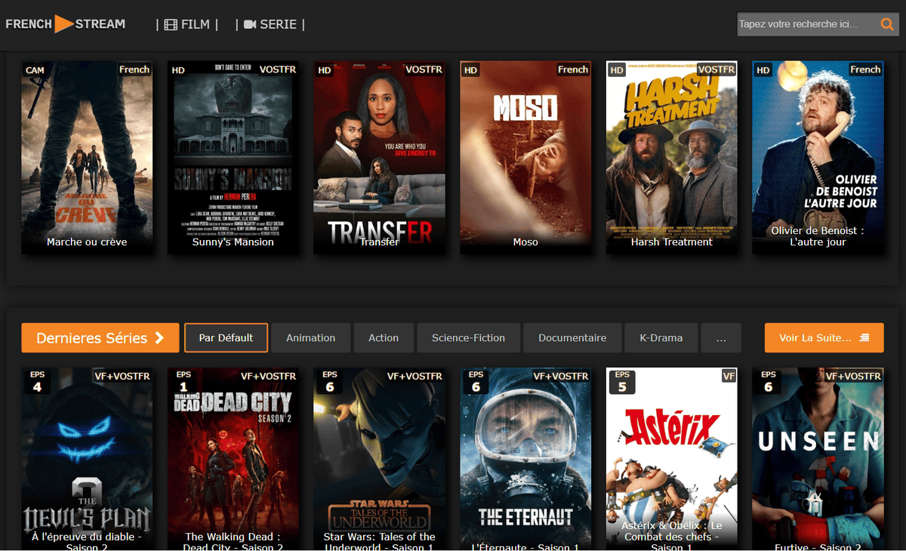Open the FILM menu

[x=186, y=24]
